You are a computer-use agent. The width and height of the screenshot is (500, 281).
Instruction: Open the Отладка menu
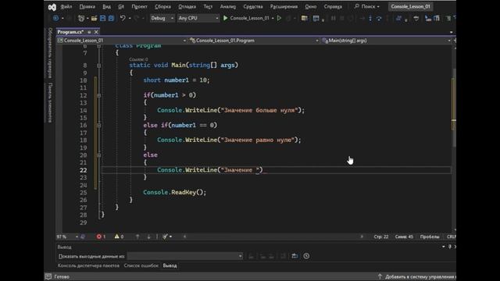[x=187, y=6]
